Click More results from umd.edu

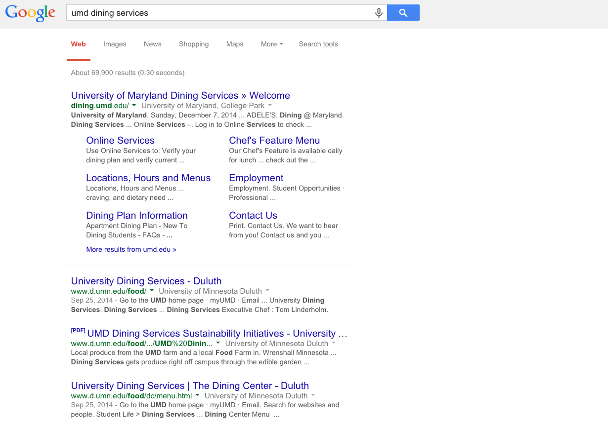(131, 249)
